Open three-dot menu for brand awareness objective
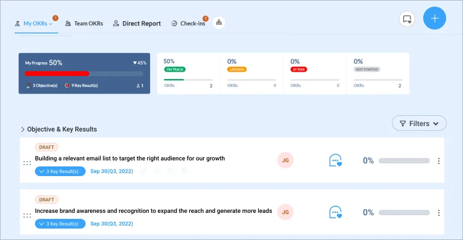 tap(439, 213)
